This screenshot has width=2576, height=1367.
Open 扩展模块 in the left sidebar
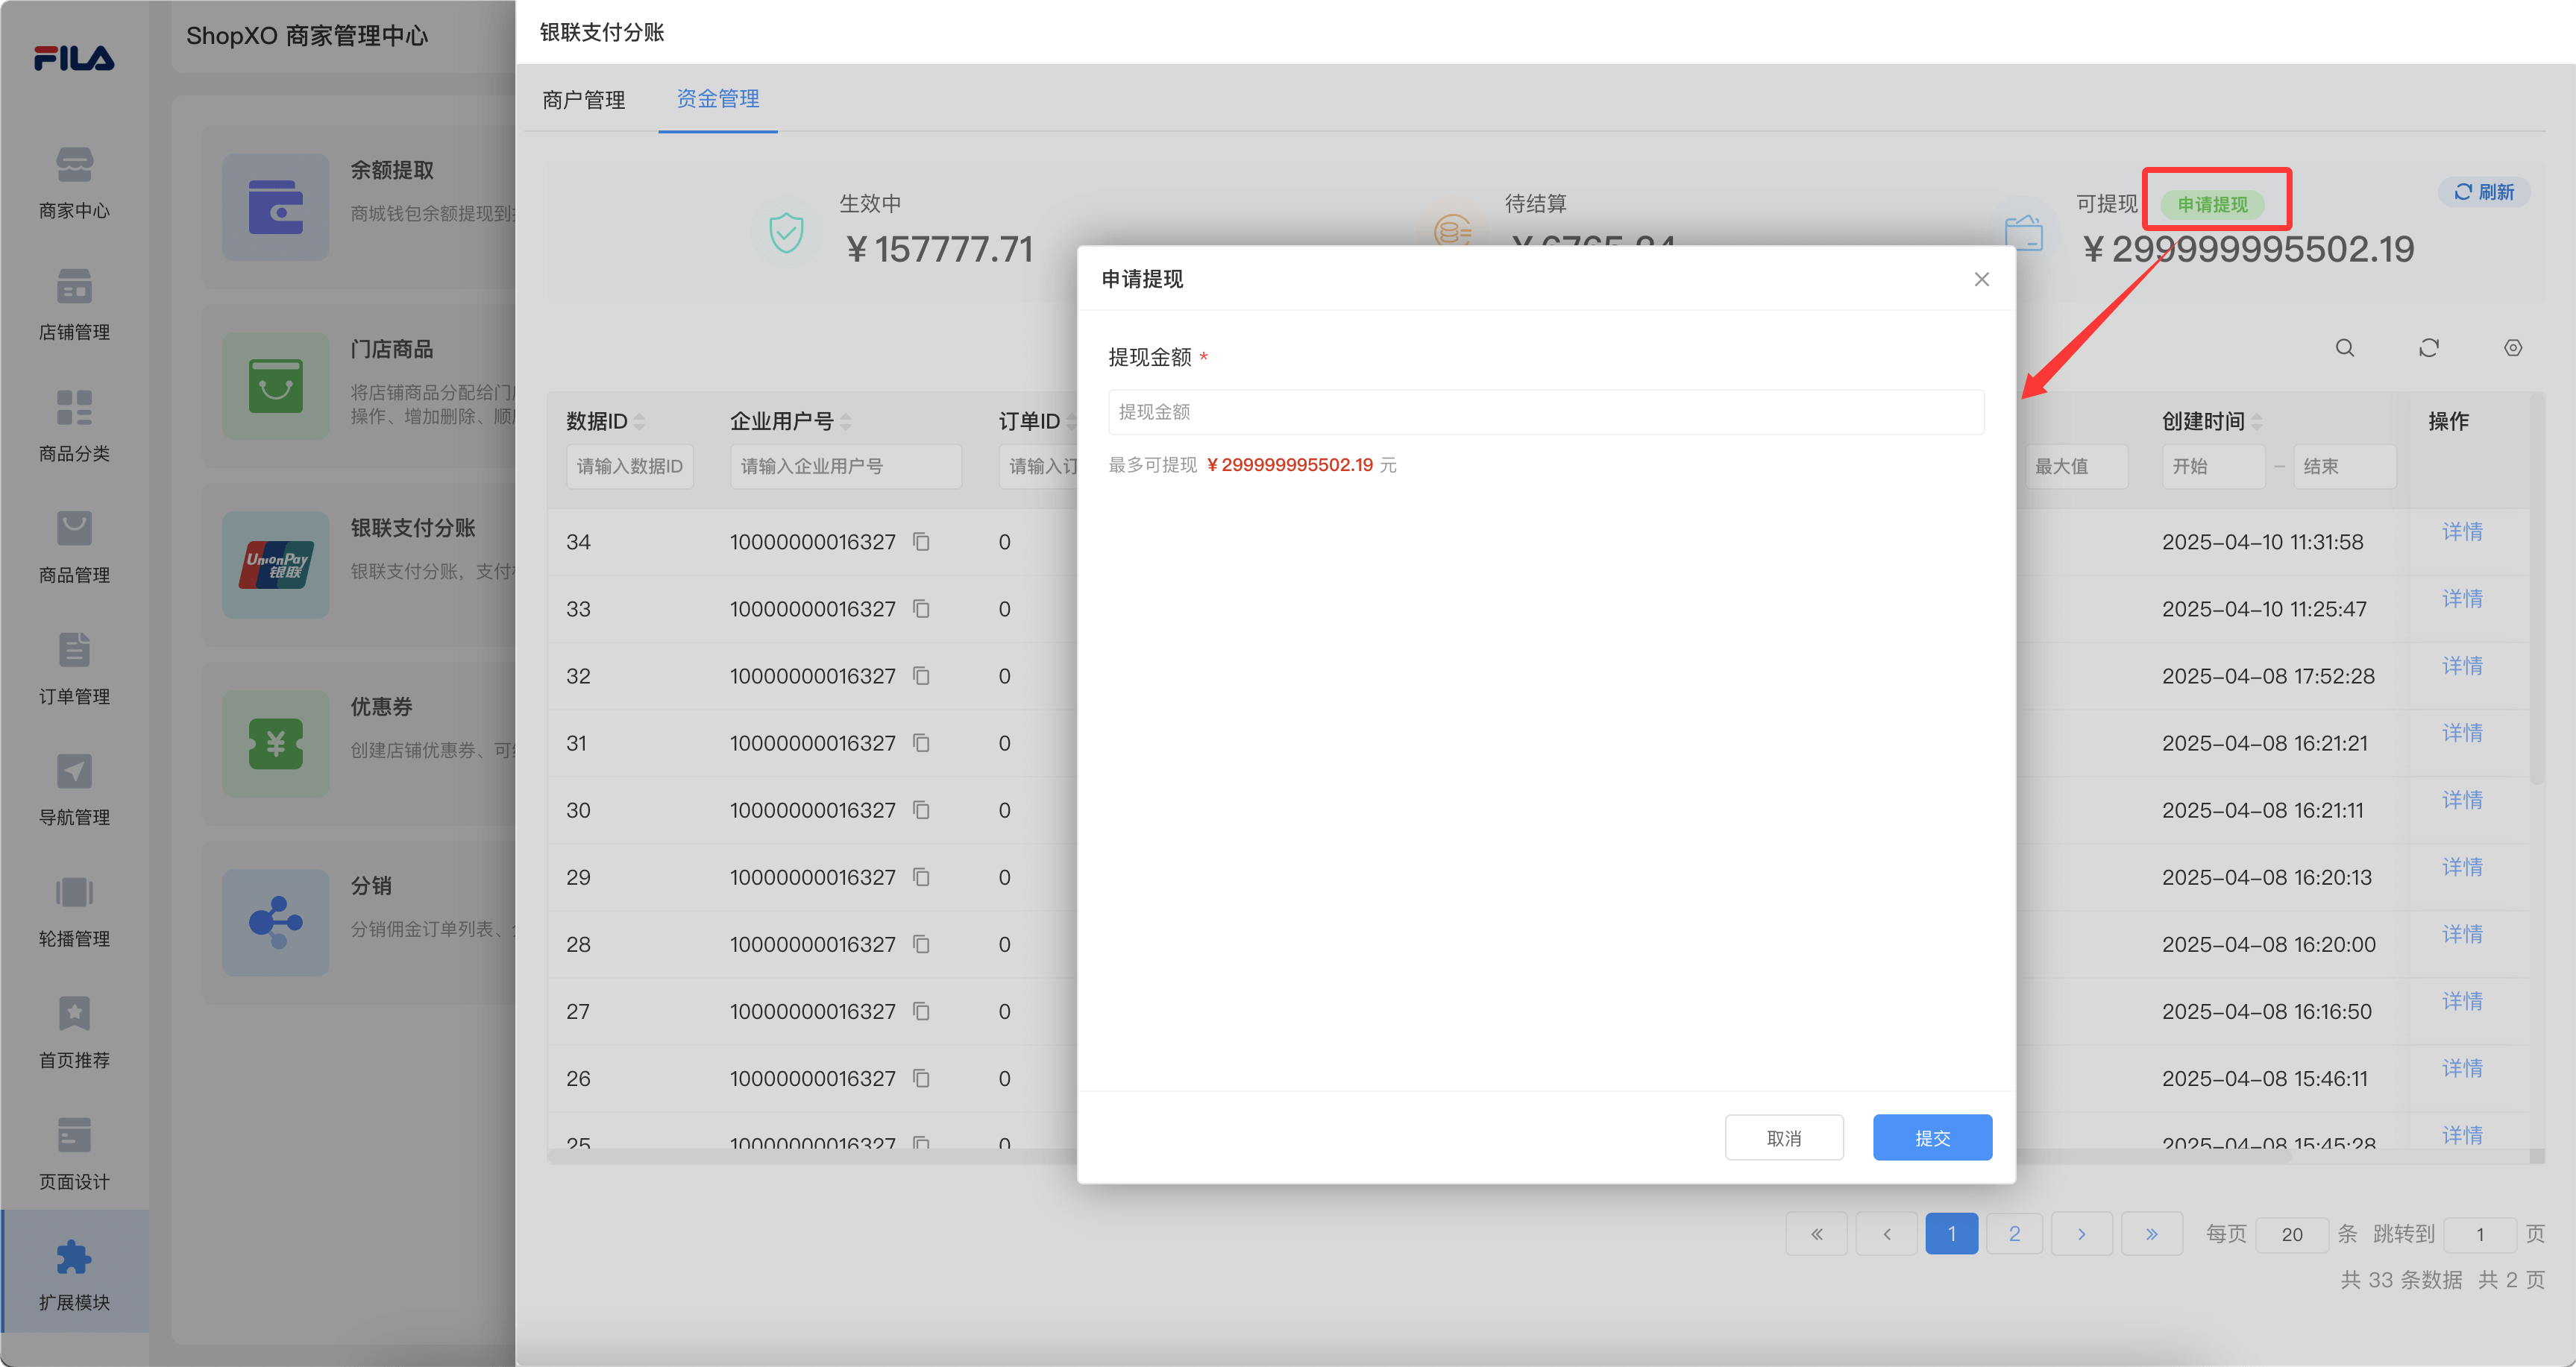(74, 1272)
